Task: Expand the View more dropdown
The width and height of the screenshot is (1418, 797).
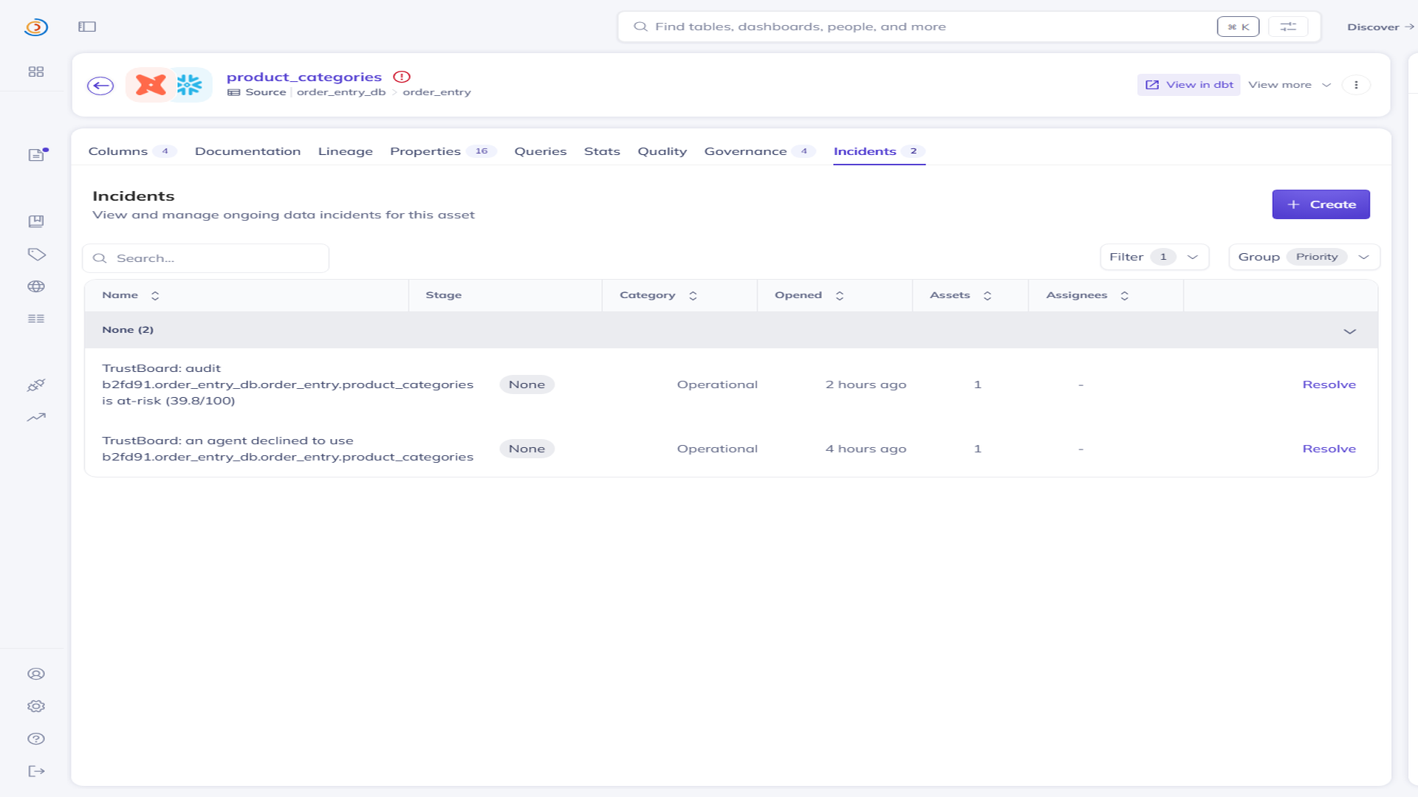Action: (x=1289, y=85)
